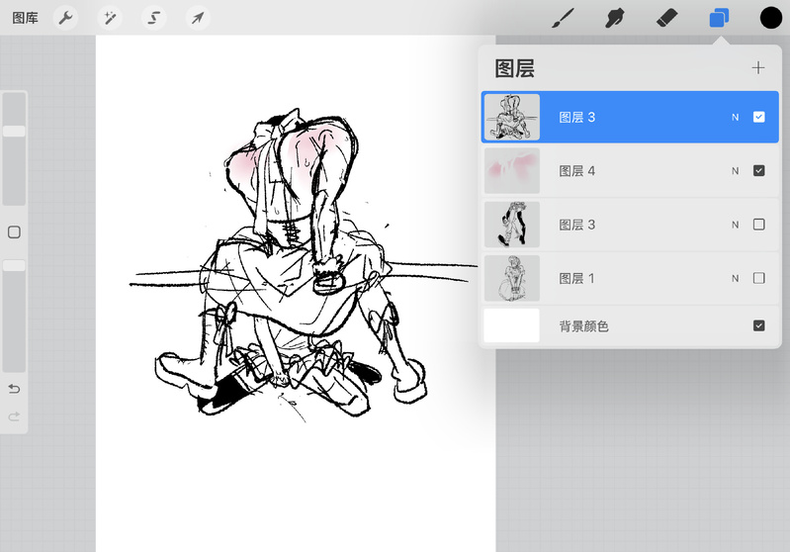Select the 图层 1 thumbnail
Viewport: 790px width, 552px height.
coord(512,278)
